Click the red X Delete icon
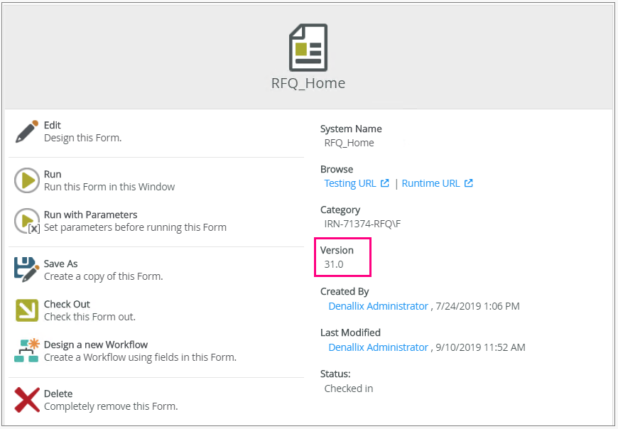This screenshot has width=618, height=429. click(26, 400)
